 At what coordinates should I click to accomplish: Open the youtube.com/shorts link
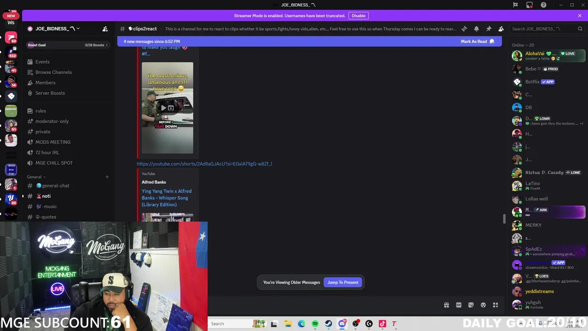(x=204, y=164)
